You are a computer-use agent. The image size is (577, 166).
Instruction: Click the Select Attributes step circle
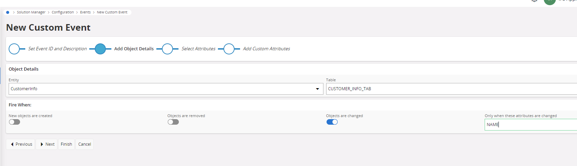coord(167,49)
